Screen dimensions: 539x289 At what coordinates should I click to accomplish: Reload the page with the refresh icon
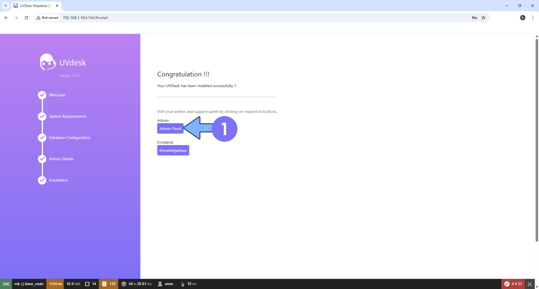pos(26,18)
